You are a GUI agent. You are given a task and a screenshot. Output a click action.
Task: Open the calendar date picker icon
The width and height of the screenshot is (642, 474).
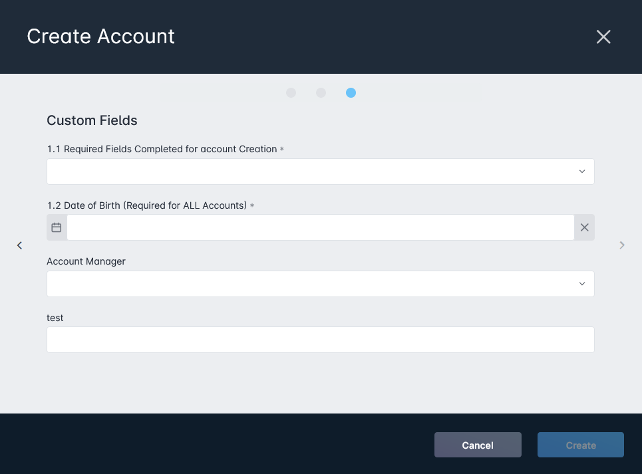click(x=57, y=227)
